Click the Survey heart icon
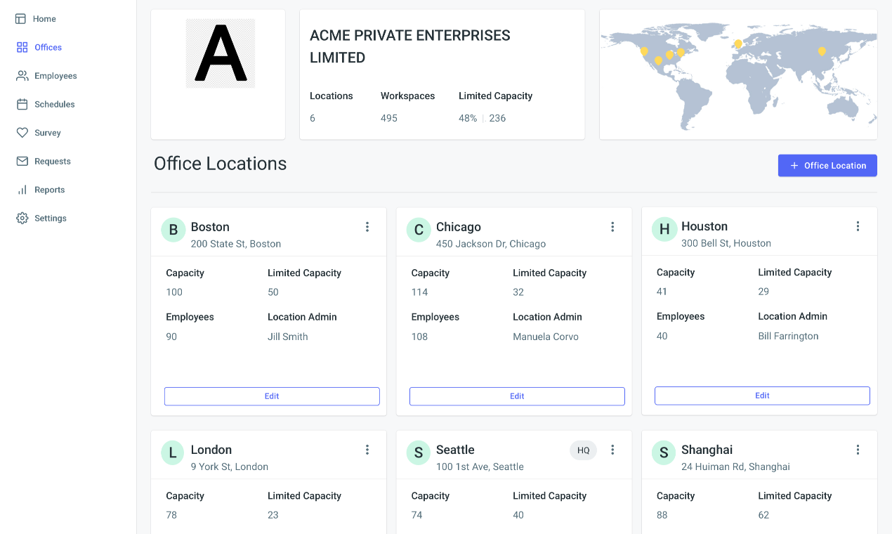The image size is (892, 534). pyautogui.click(x=22, y=133)
